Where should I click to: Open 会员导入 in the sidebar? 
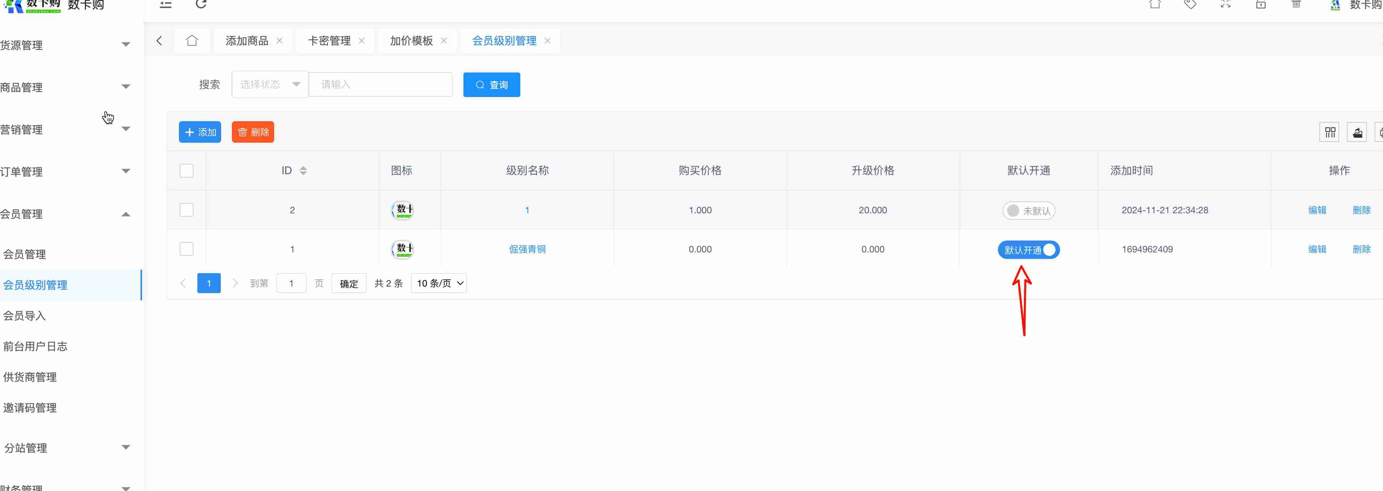(x=25, y=316)
